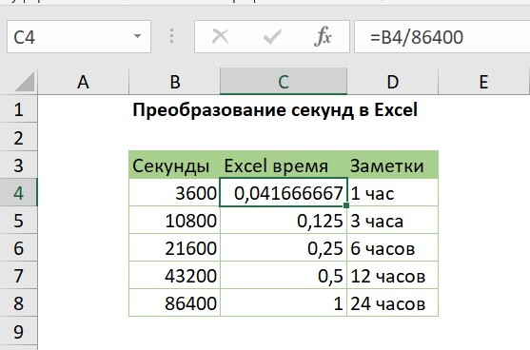Select the cell with 86400 seconds
This screenshot has width=530, height=350.
[174, 303]
